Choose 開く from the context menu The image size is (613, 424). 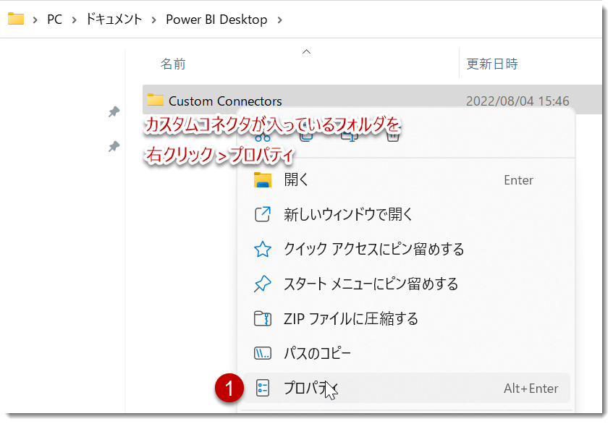click(406, 180)
